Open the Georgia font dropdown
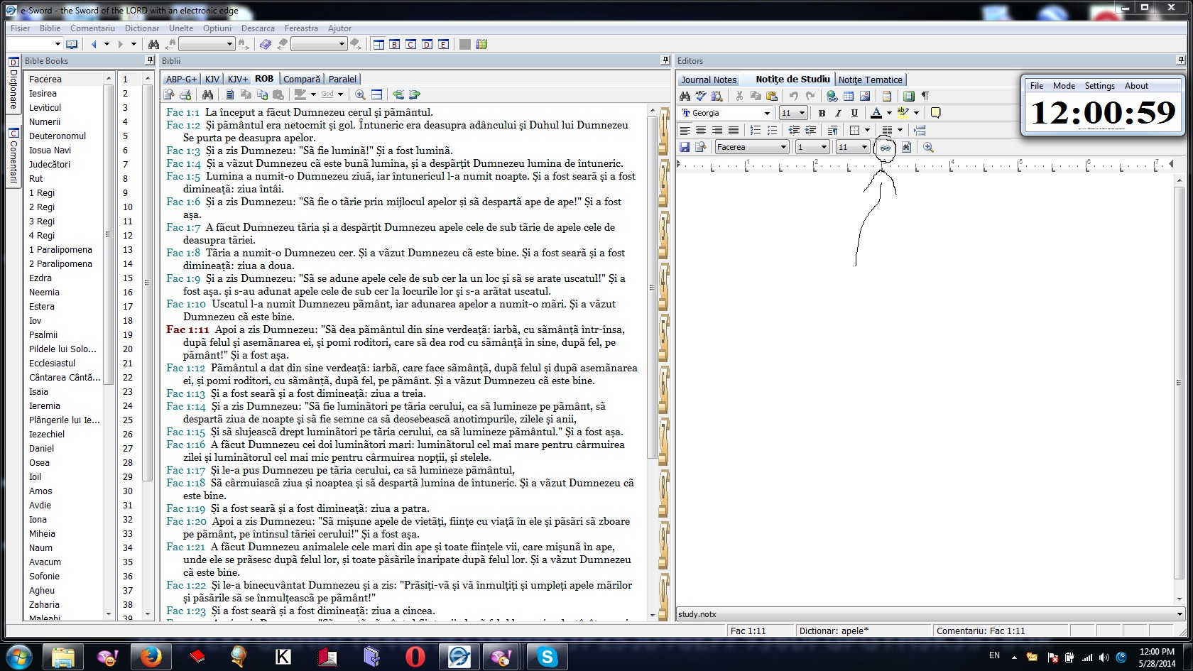This screenshot has height=671, width=1193. pos(767,113)
